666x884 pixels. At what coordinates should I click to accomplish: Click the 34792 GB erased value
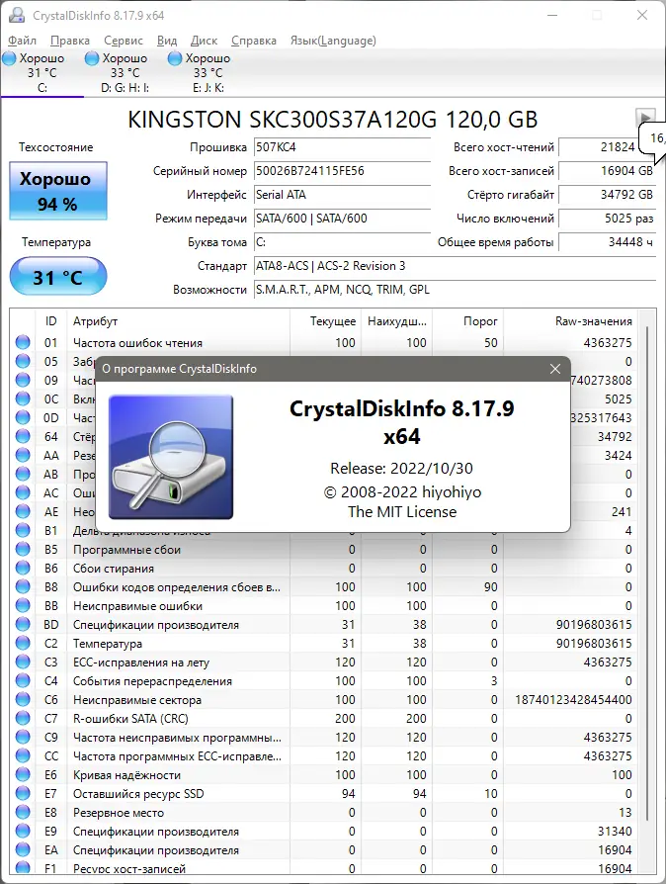[608, 195]
